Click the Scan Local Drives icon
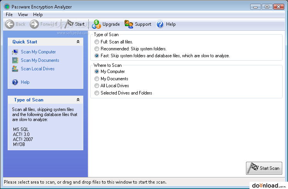The image size is (288, 189). (x=15, y=69)
